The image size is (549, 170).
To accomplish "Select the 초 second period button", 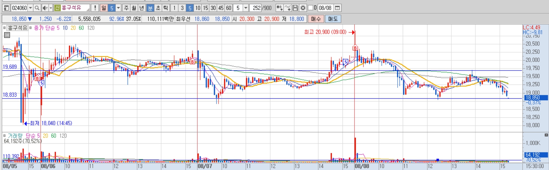I will coord(158,8).
